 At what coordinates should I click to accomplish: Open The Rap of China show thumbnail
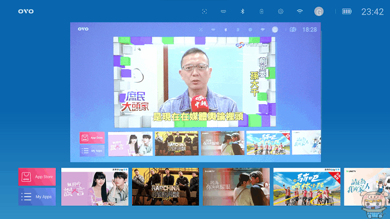[x=165, y=187]
